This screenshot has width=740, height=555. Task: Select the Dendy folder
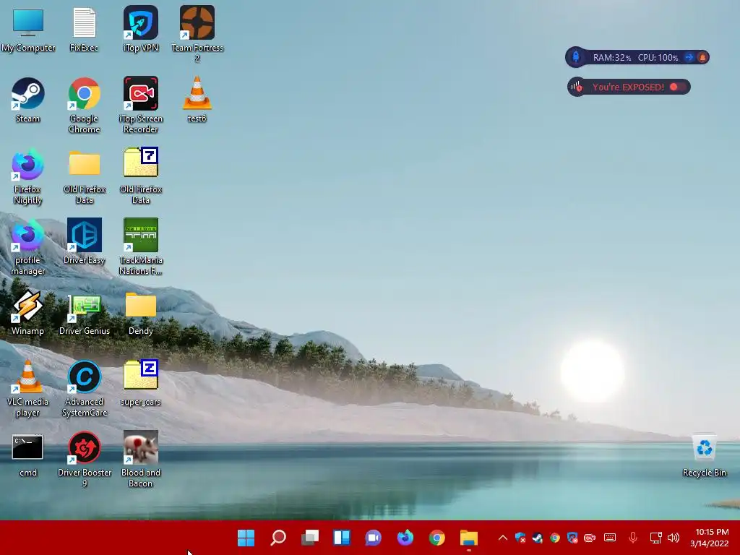(141, 314)
